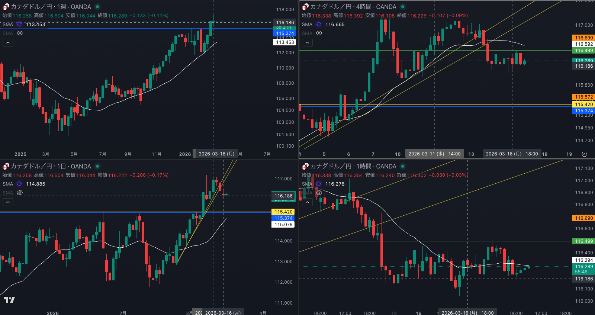Image resolution: width=595 pixels, height=315 pixels.
Task: Select the 1週 weekly chart title
Action: 51,7
